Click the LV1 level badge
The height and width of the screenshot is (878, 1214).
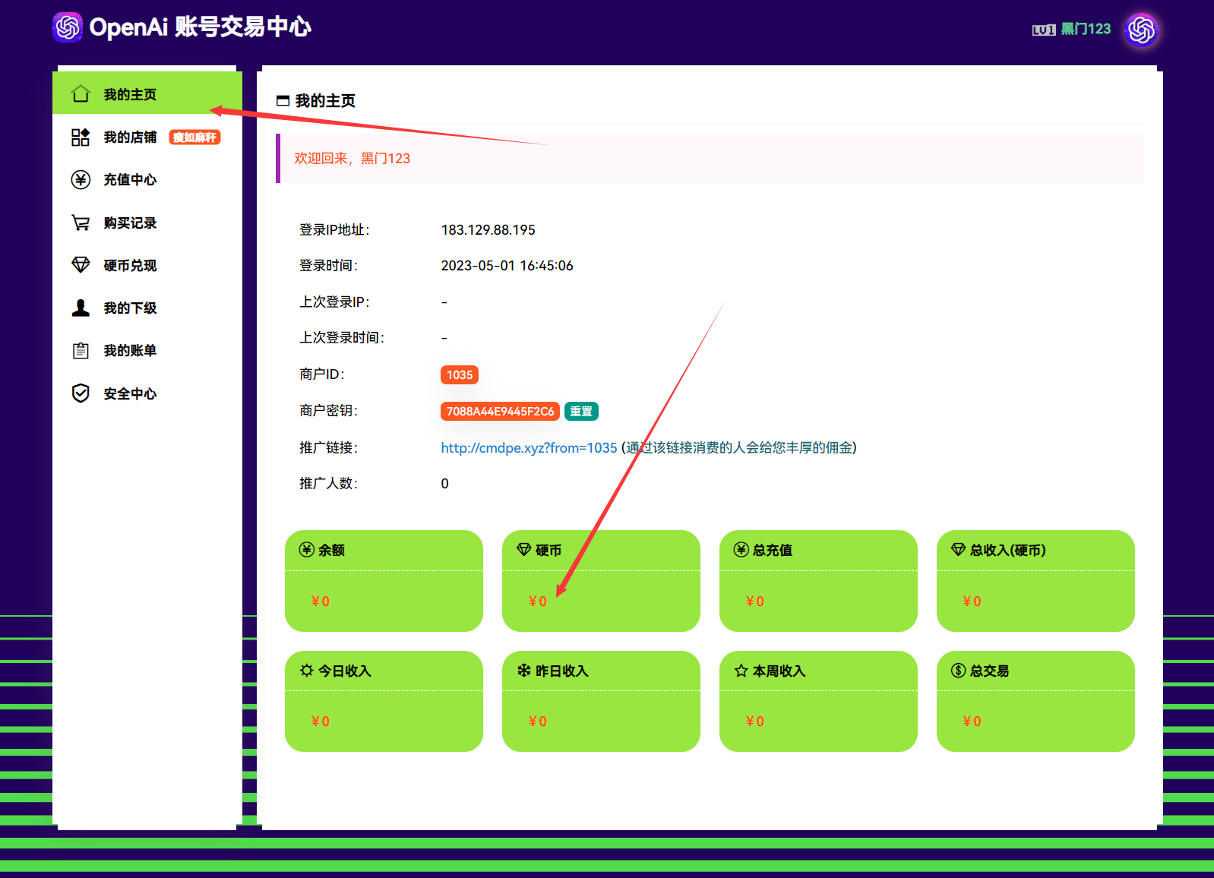(x=1044, y=30)
